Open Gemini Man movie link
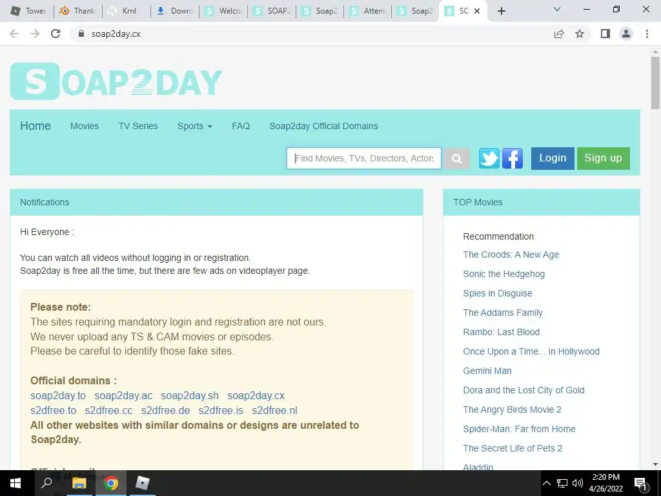 coord(487,371)
